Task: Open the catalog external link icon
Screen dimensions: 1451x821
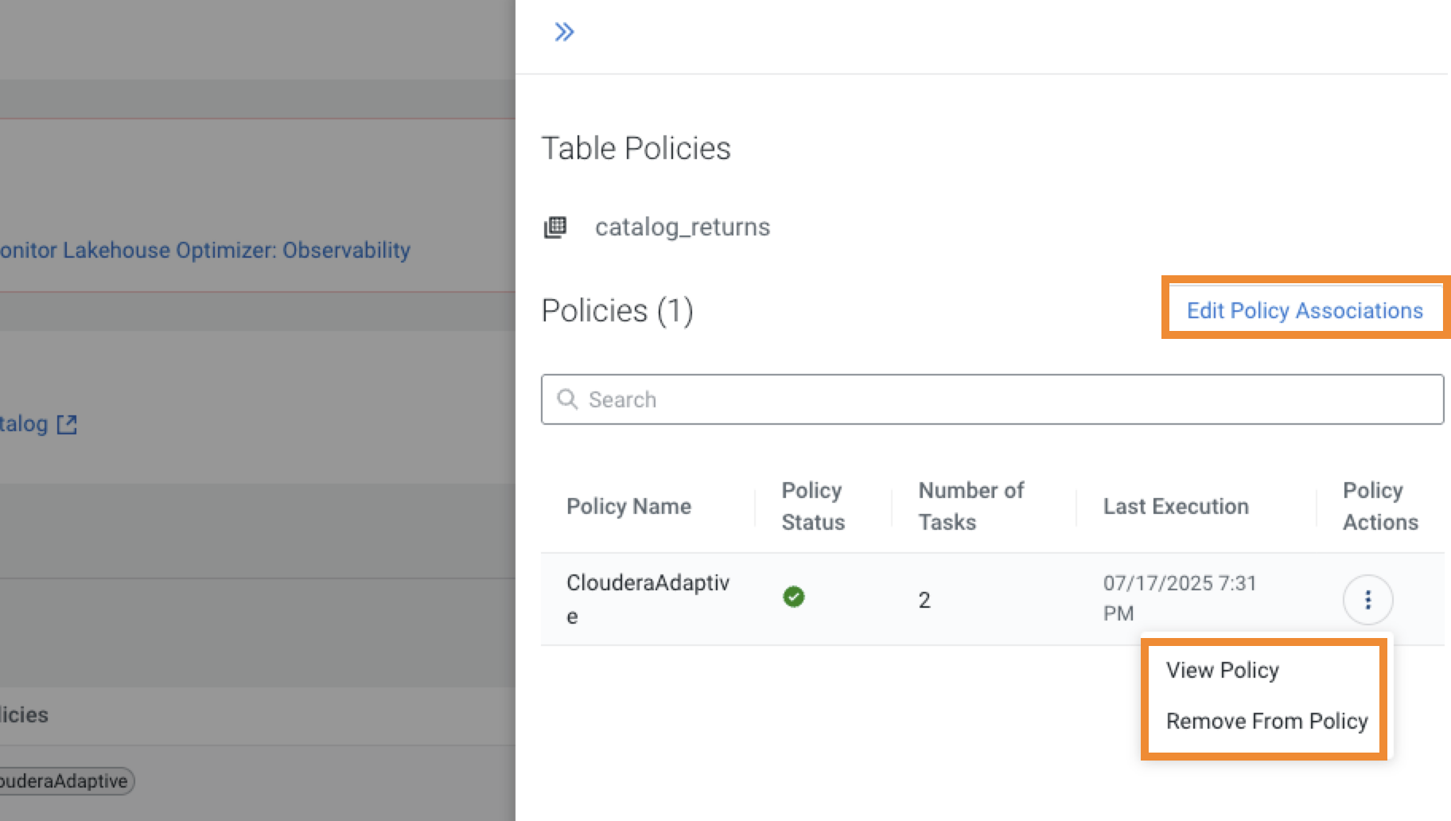Action: (67, 424)
